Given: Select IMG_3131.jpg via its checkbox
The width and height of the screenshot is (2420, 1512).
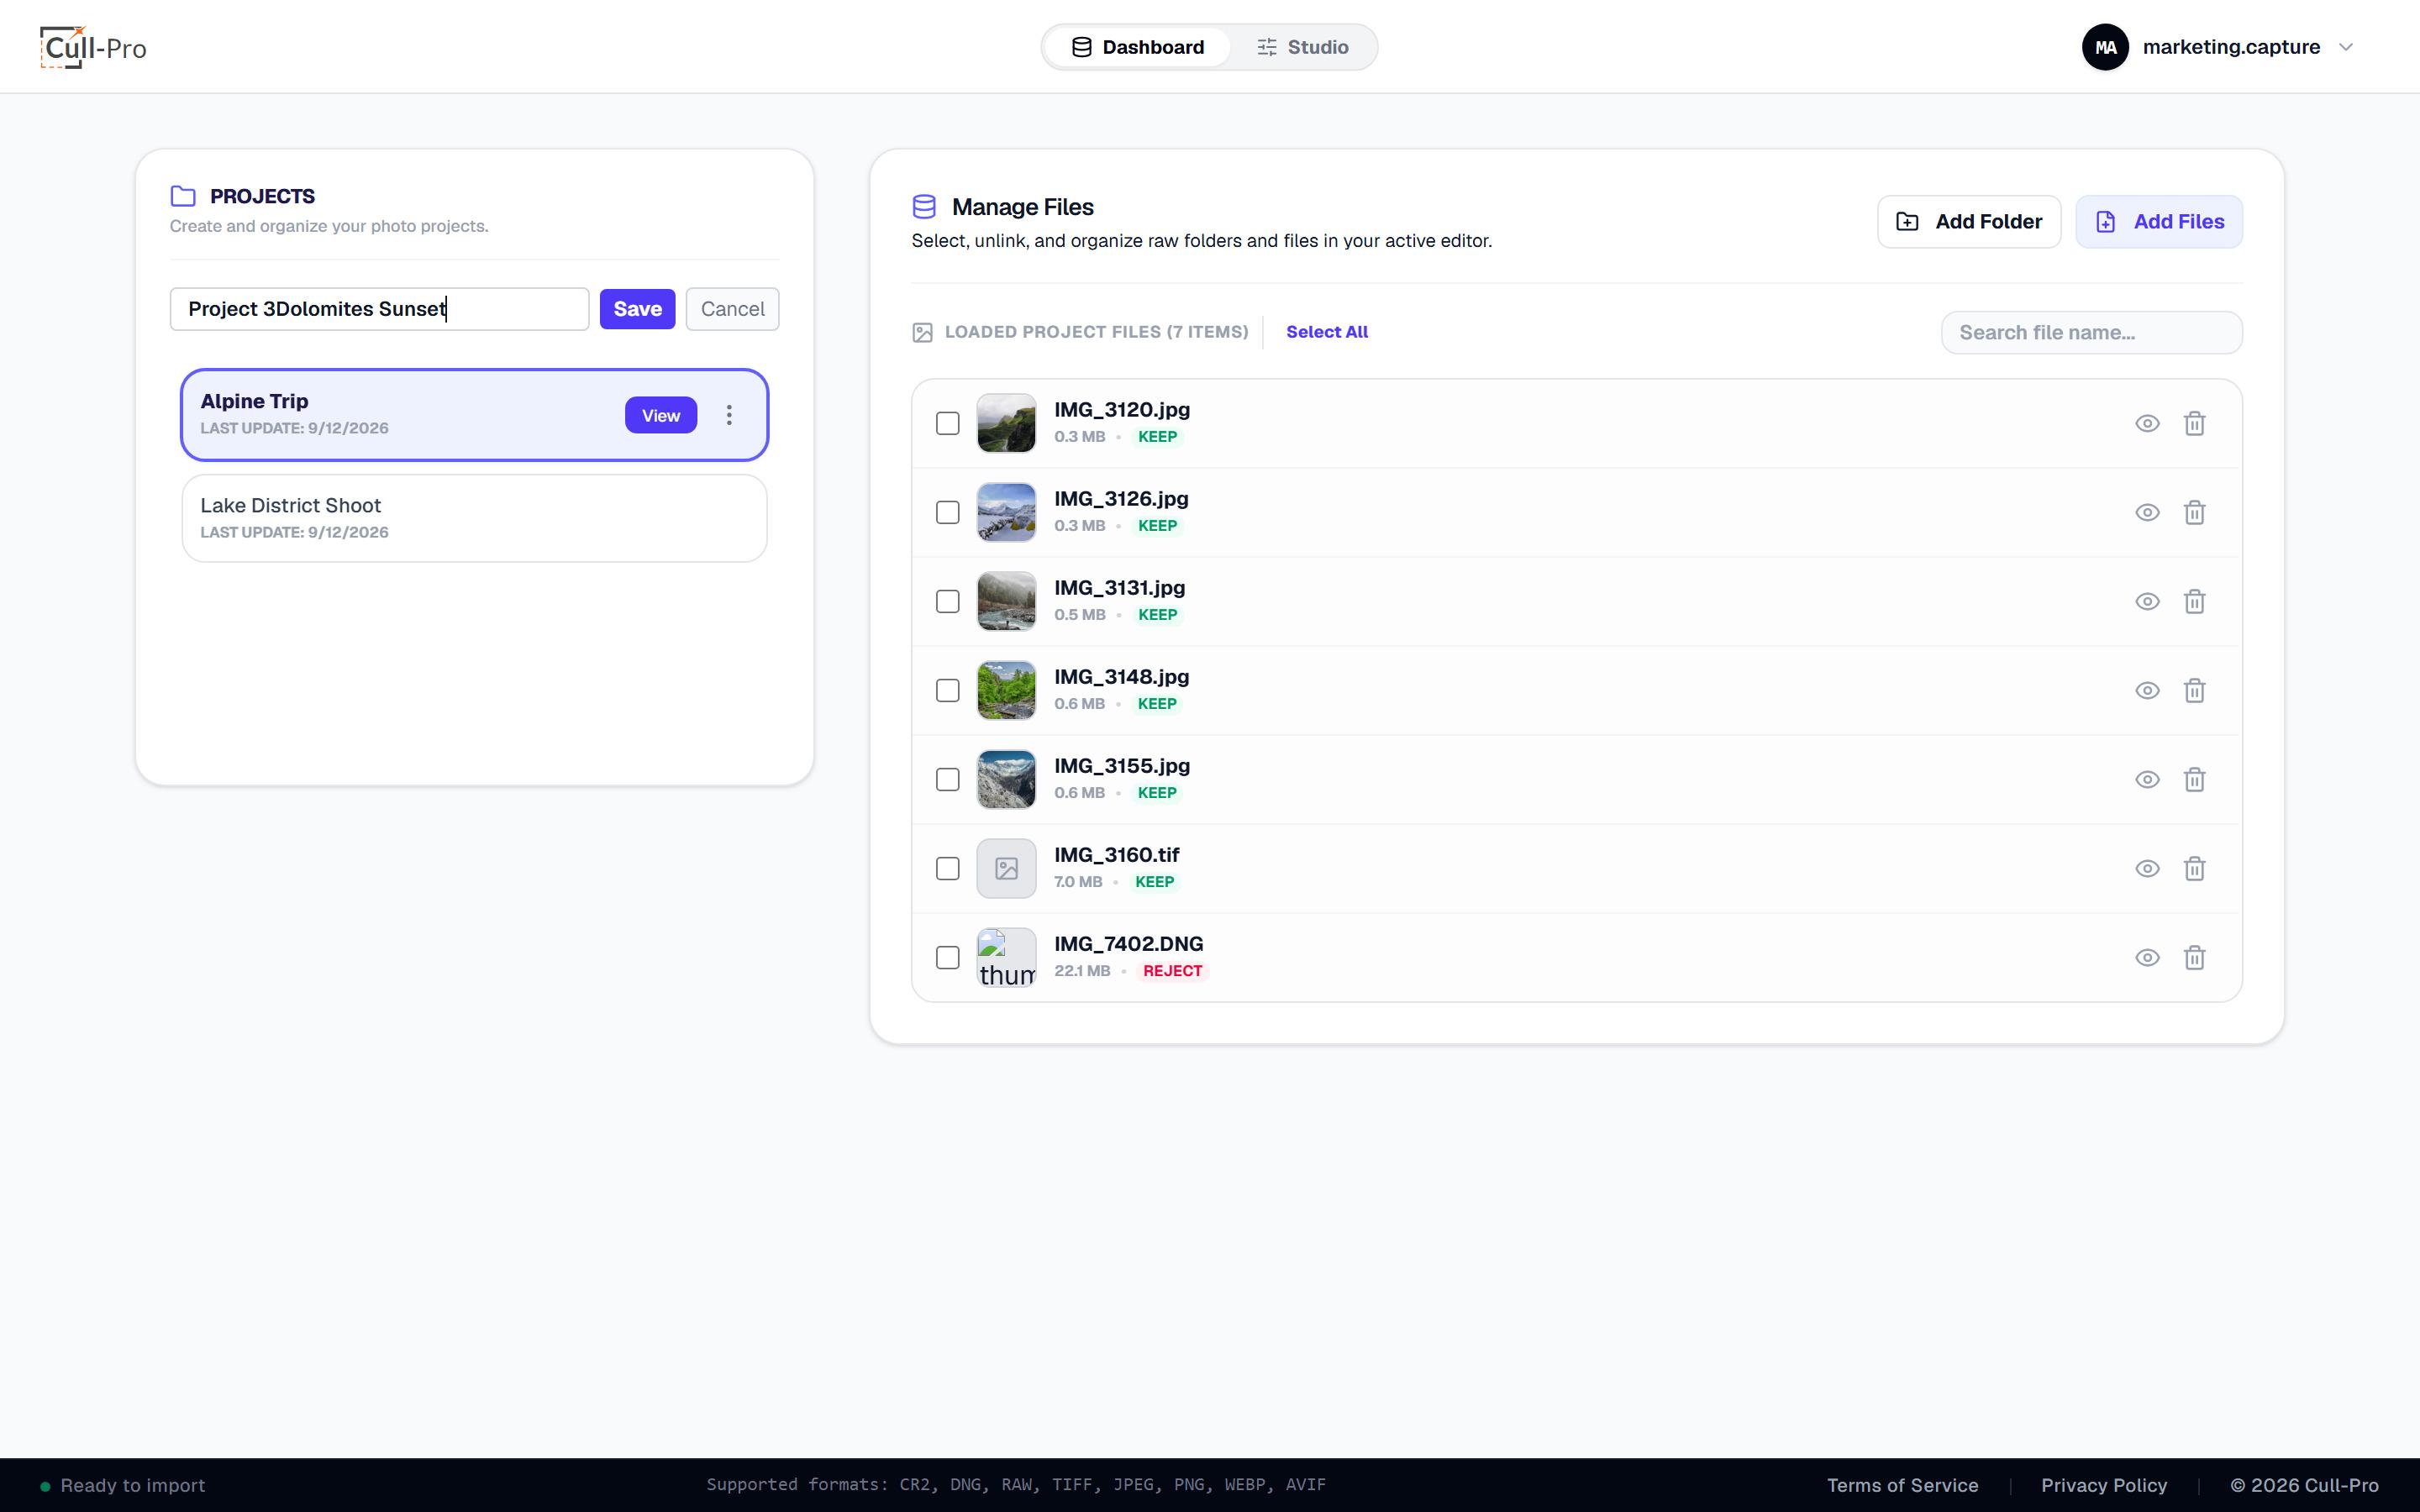Looking at the screenshot, I should coord(947,601).
